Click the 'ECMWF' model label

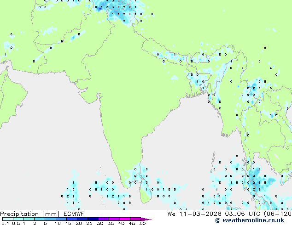[74, 214]
